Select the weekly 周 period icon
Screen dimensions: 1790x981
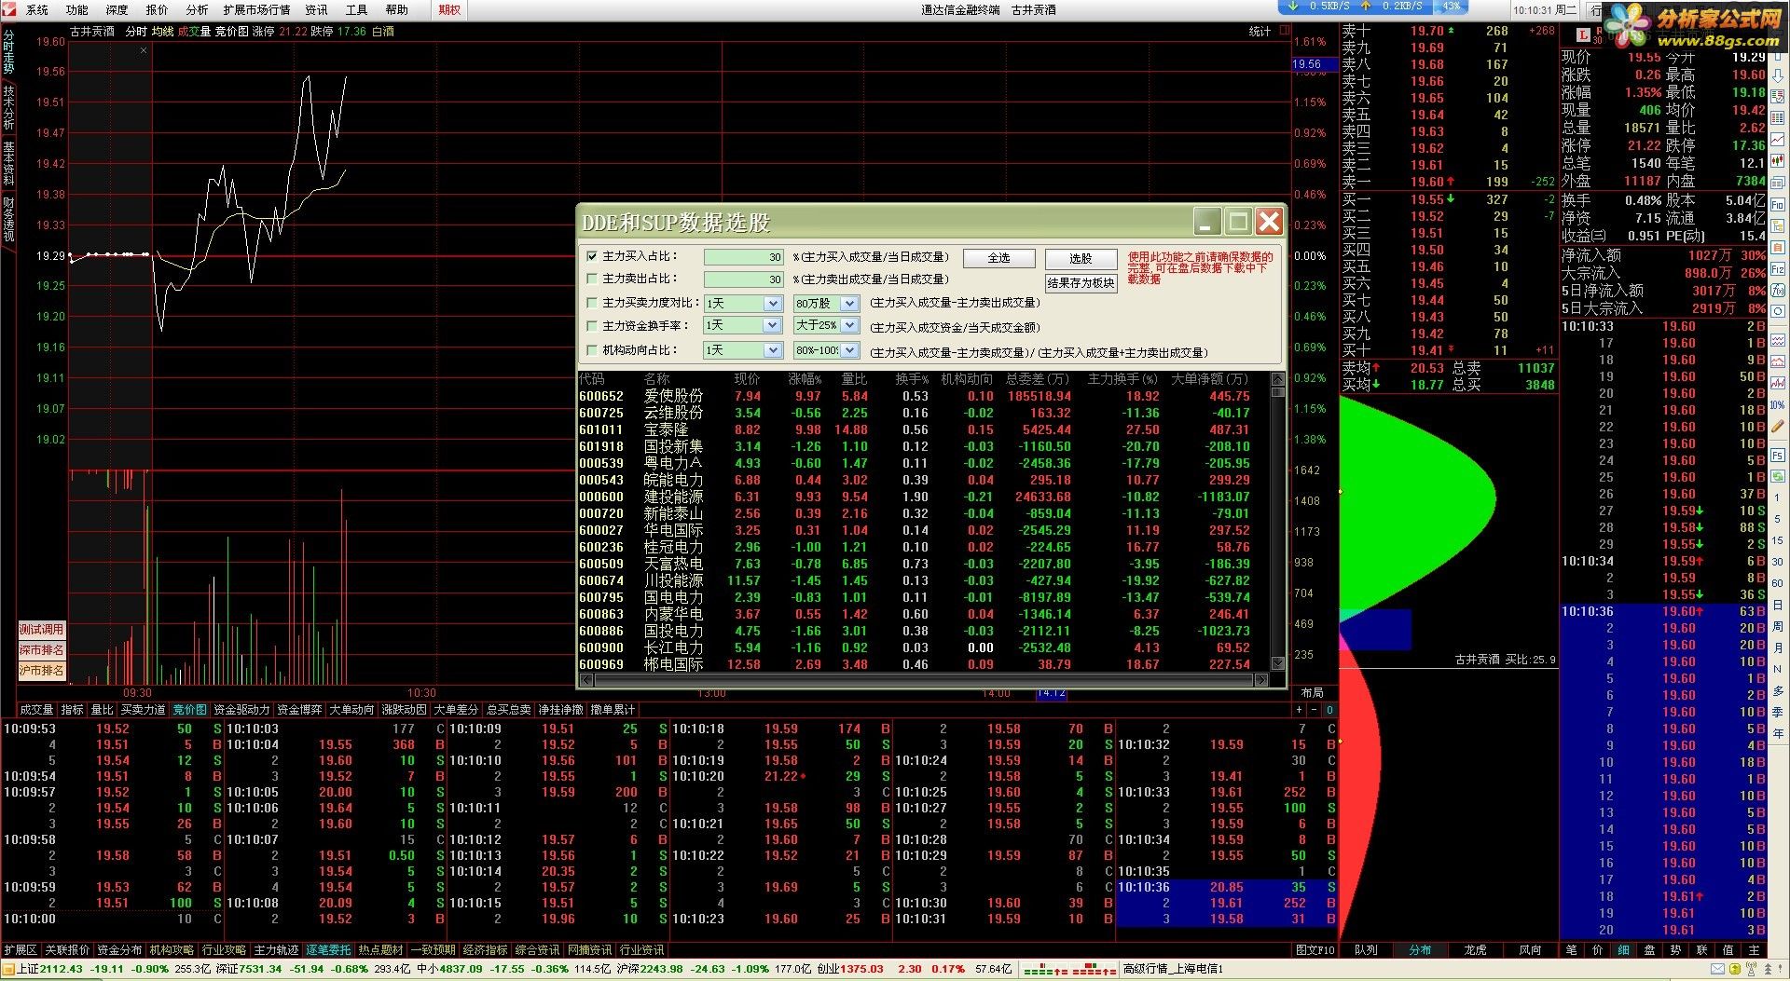point(1778,627)
